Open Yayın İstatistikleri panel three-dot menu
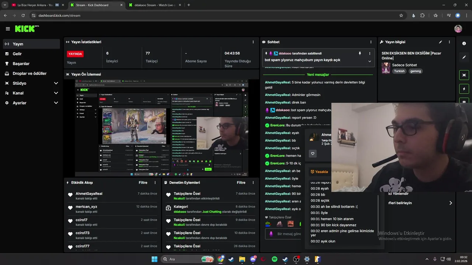Viewport: 472px width, 265px height. coord(253,42)
